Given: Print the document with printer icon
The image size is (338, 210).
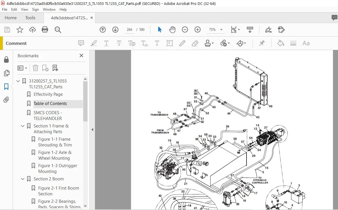Looking at the screenshot, I should tap(45, 30).
